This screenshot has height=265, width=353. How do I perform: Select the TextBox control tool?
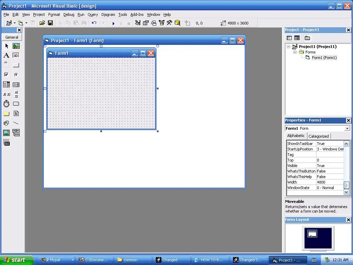coord(16,56)
